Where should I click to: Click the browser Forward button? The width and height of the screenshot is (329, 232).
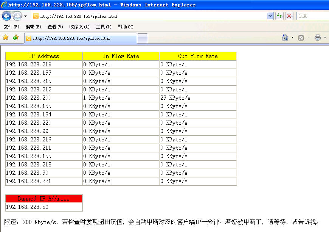click(17, 16)
